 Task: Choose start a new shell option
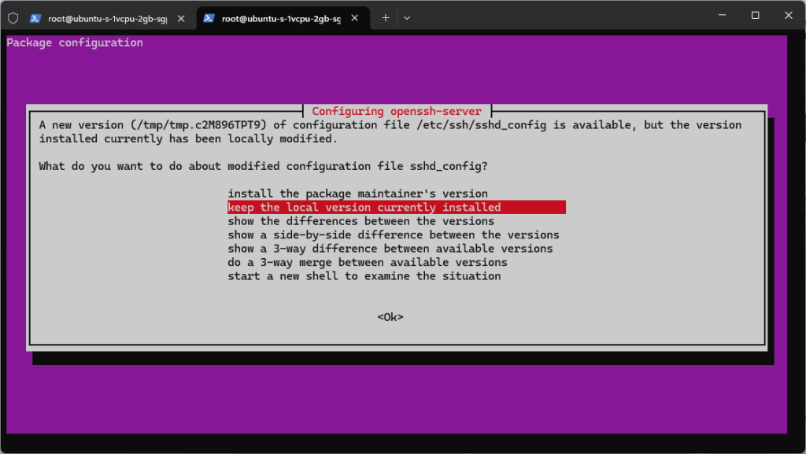(x=364, y=276)
